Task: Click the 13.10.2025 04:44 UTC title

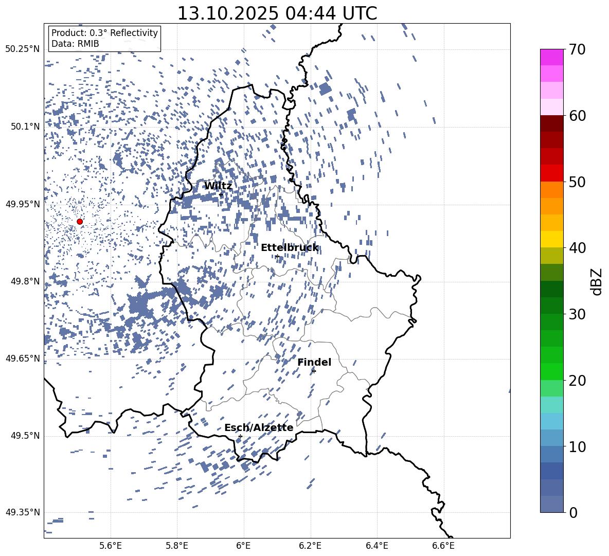Action: tap(277, 13)
